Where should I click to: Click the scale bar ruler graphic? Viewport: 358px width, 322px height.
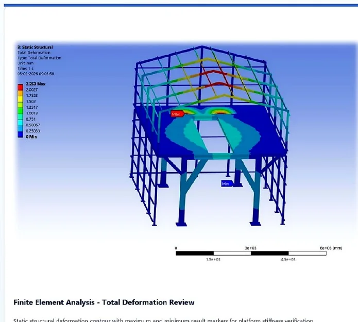tap(251, 253)
